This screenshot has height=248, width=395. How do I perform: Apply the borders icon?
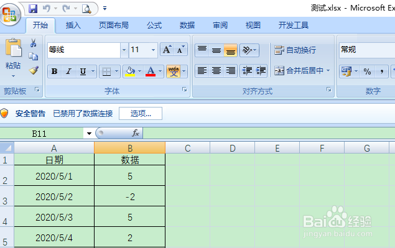(107, 71)
